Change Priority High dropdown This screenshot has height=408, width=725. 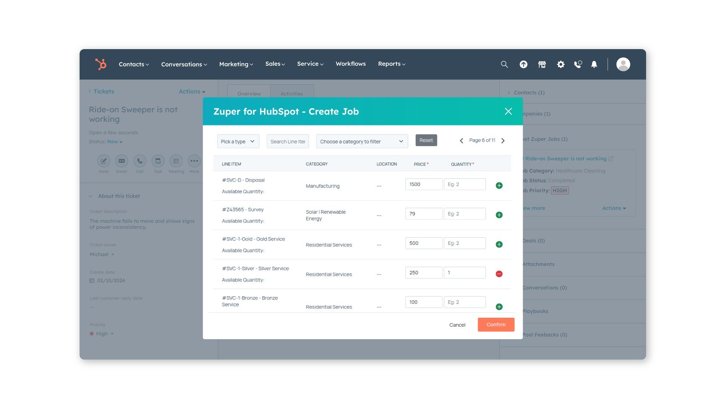(x=102, y=334)
